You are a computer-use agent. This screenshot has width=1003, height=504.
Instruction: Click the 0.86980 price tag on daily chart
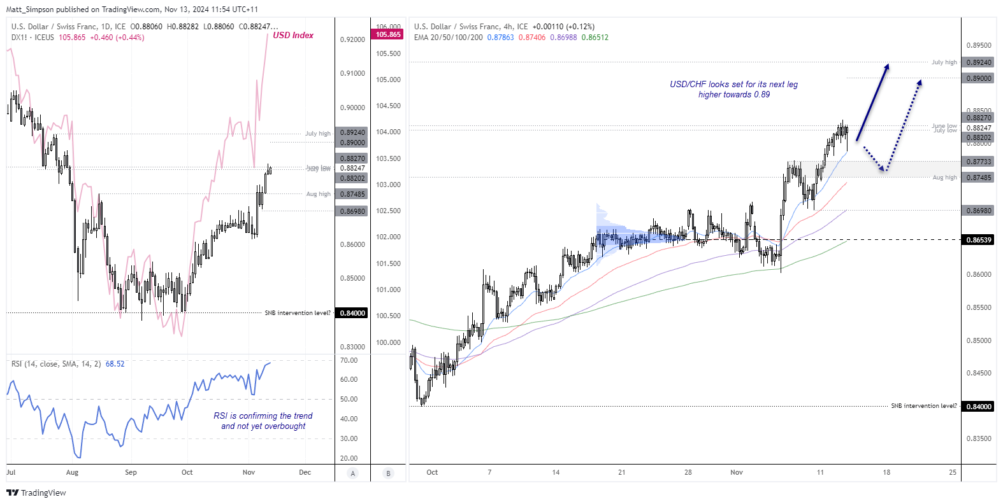click(x=352, y=211)
